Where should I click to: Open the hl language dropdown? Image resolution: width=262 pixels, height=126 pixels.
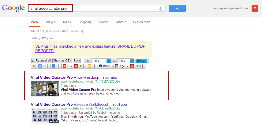click(101, 61)
